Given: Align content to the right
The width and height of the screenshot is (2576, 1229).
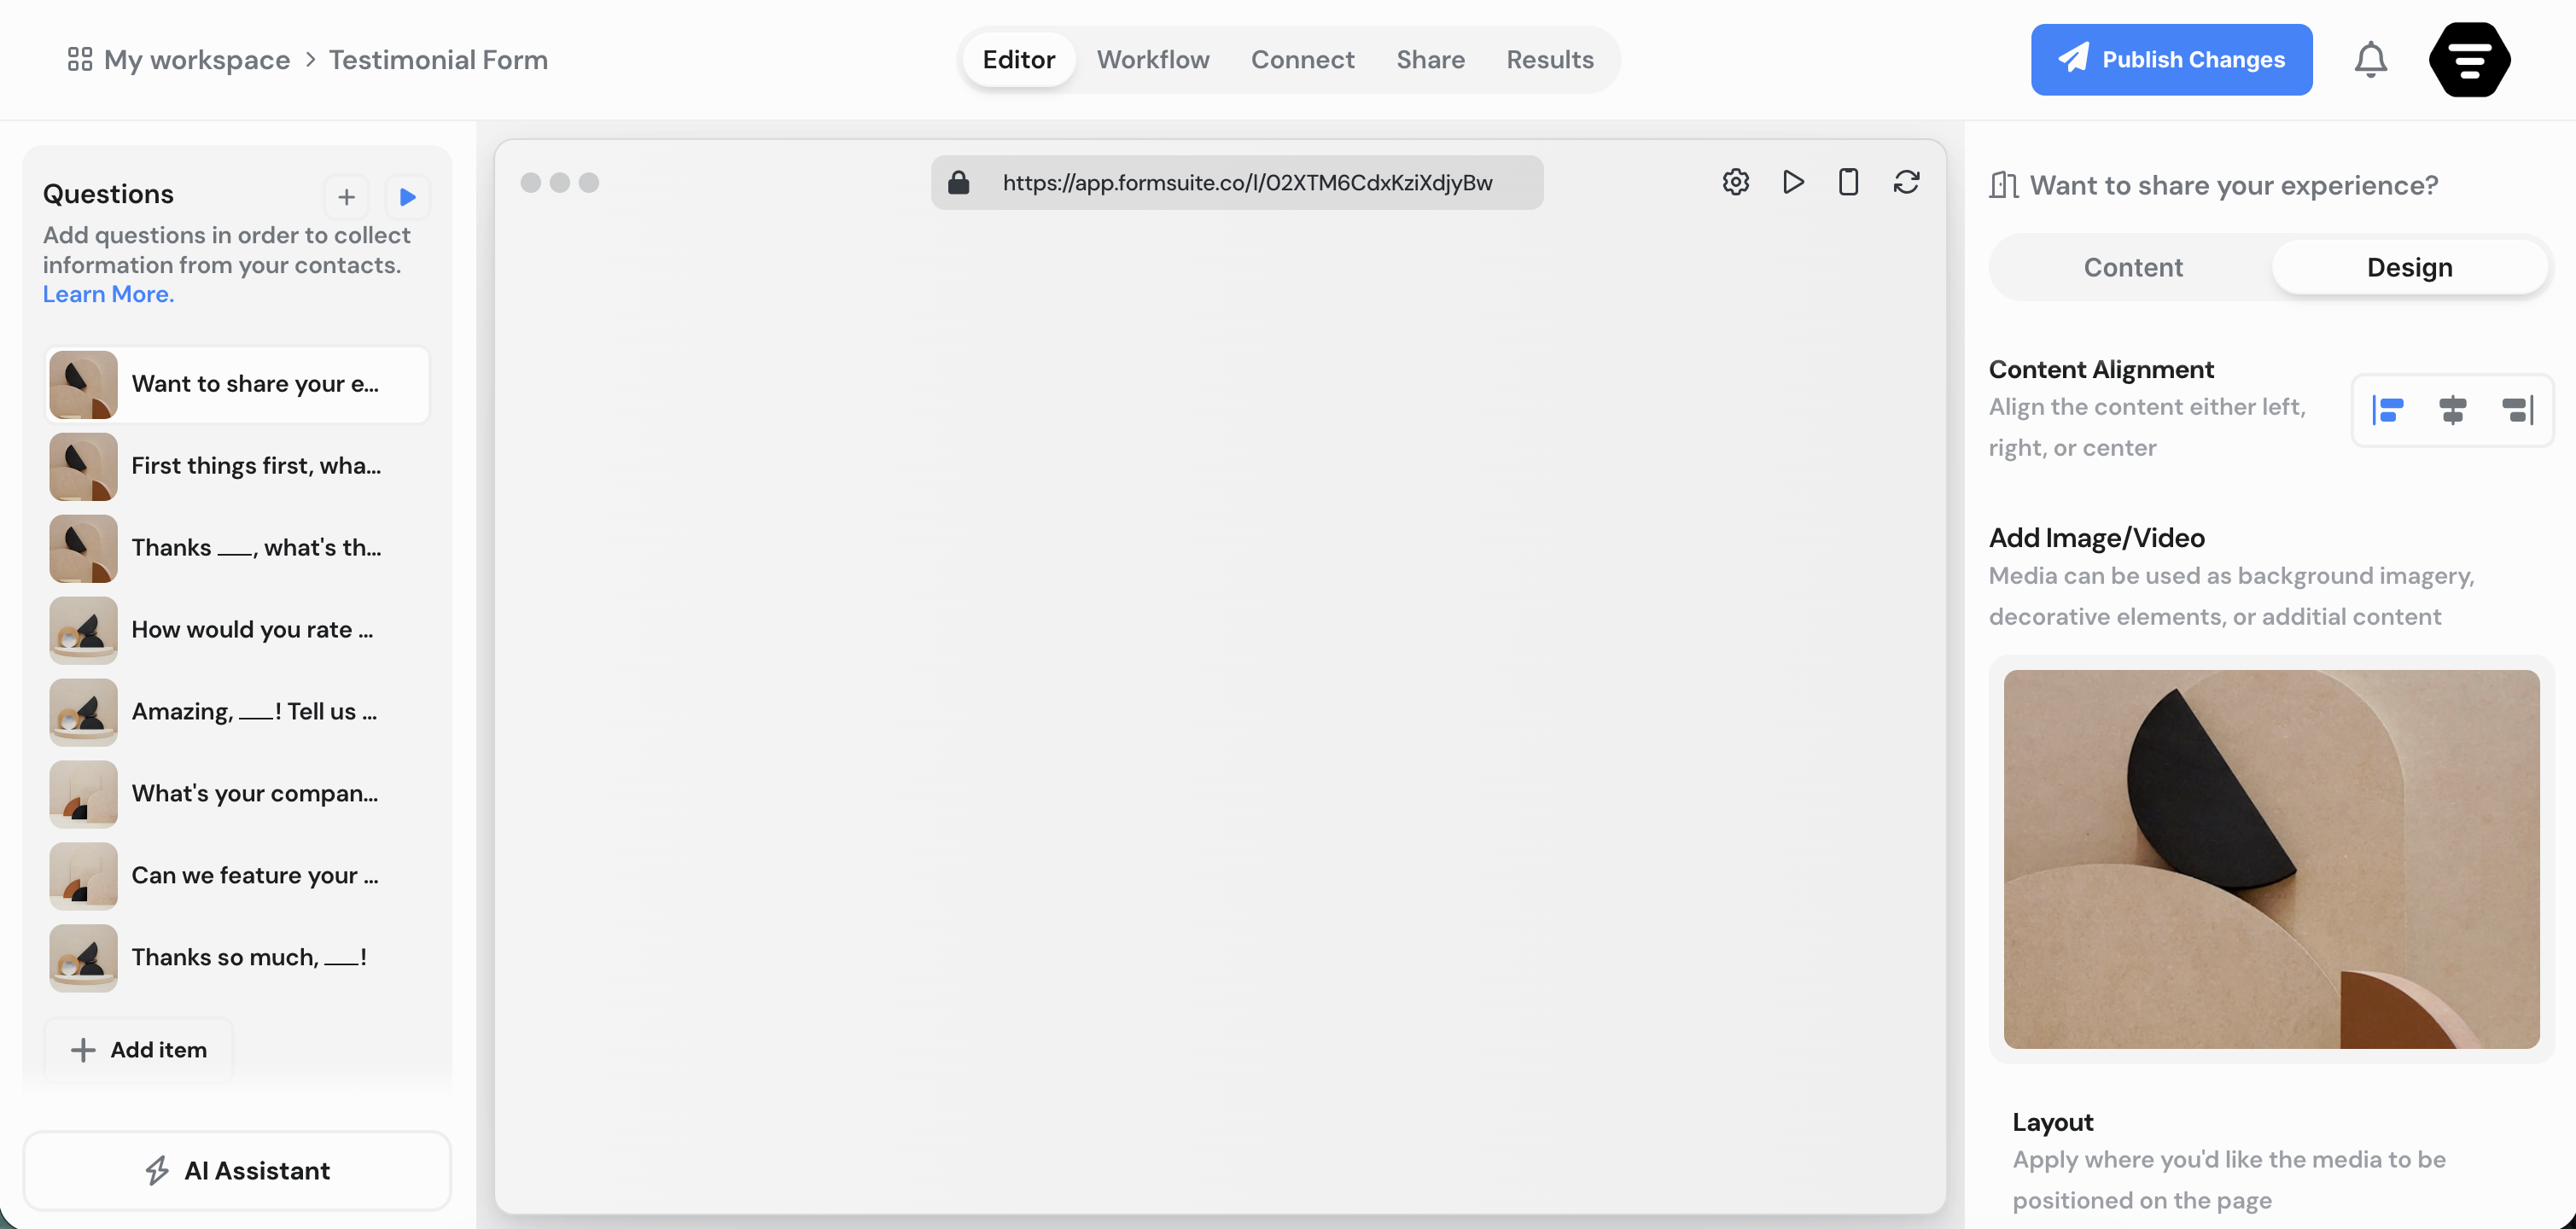Looking at the screenshot, I should [2516, 410].
